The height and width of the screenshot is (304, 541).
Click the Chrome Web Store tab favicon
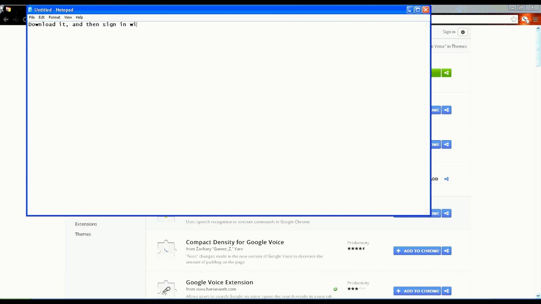(8, 9)
